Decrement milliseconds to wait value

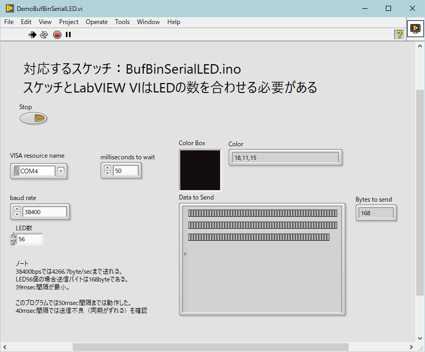click(x=107, y=173)
